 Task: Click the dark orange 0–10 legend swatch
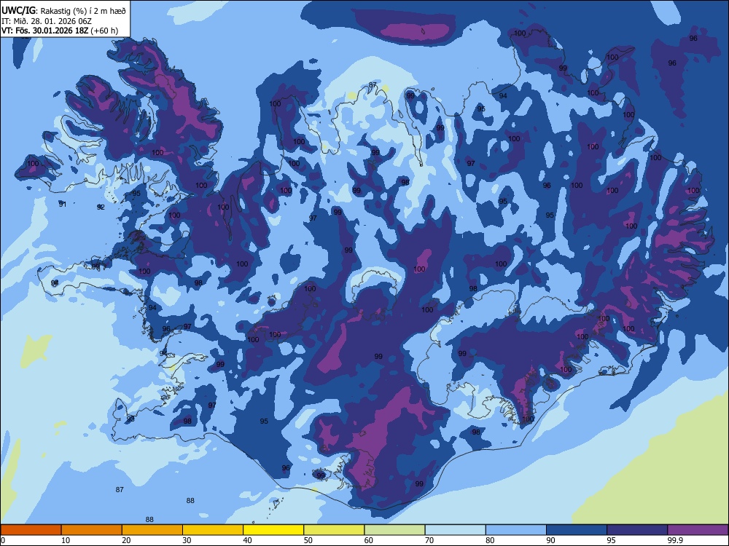coord(31,530)
